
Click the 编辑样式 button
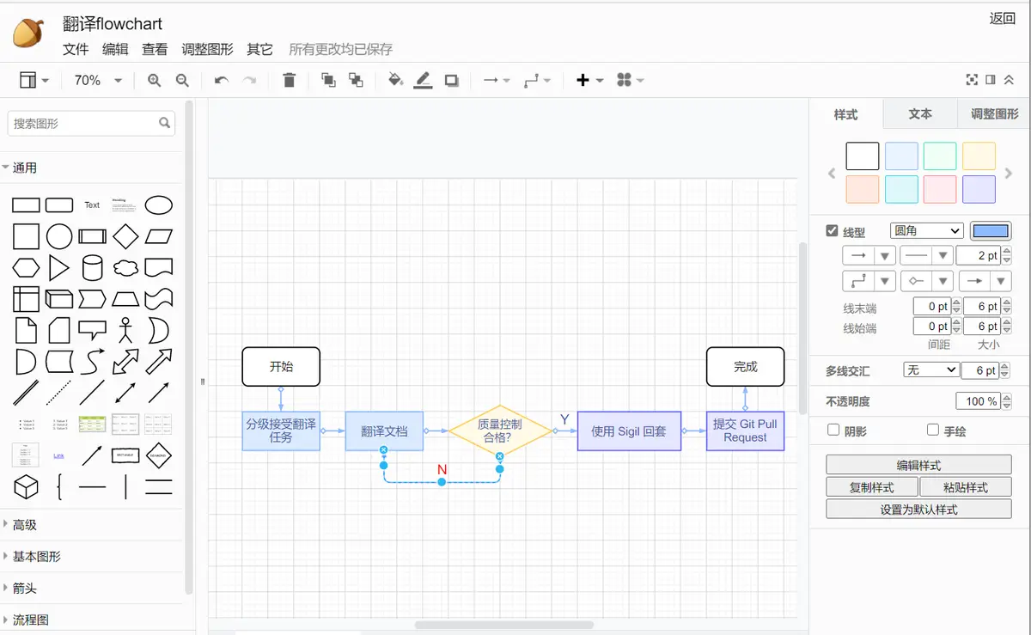point(918,465)
